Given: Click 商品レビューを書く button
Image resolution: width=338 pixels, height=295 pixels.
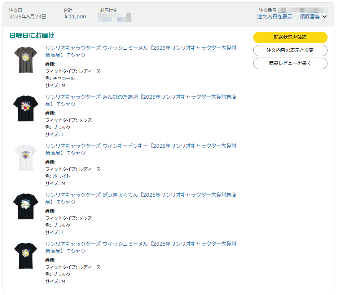Looking at the screenshot, I should [290, 63].
